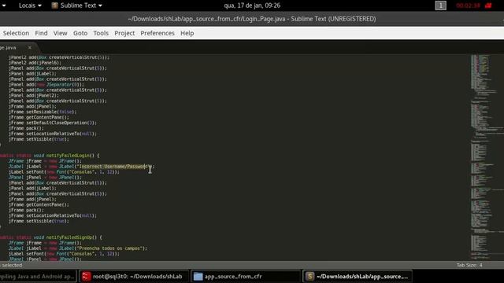
Task: Click the jFrame.setResizable(false) line
Action: point(43,112)
